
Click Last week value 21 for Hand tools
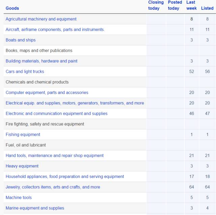[x=191, y=156]
